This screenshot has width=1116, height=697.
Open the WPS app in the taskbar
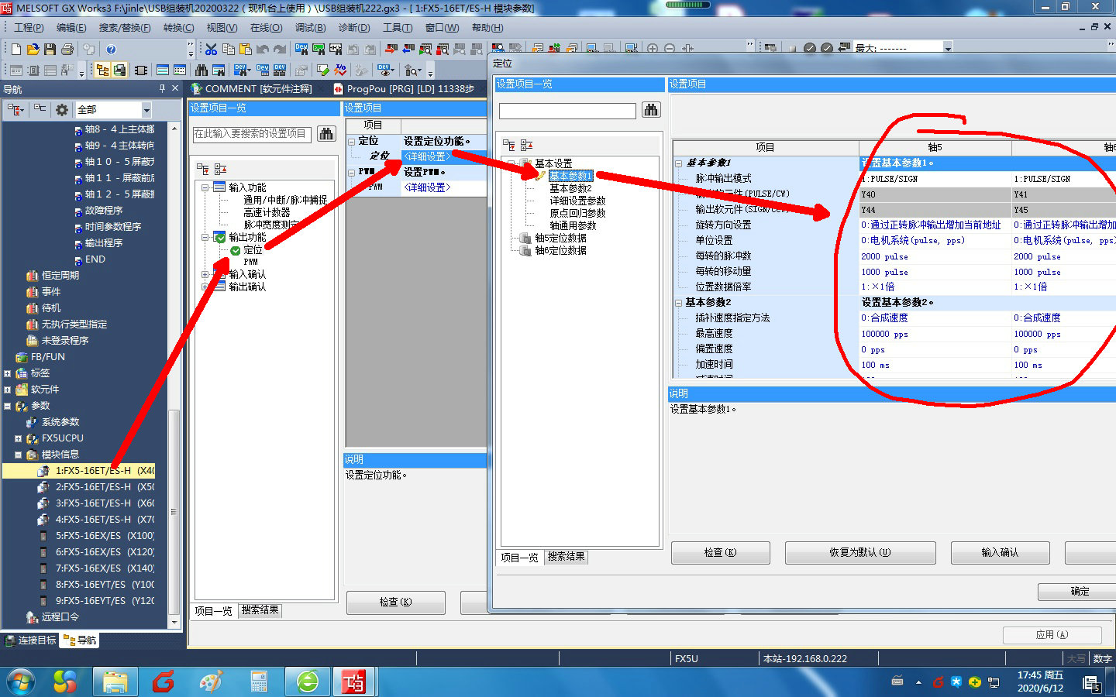tap(163, 682)
